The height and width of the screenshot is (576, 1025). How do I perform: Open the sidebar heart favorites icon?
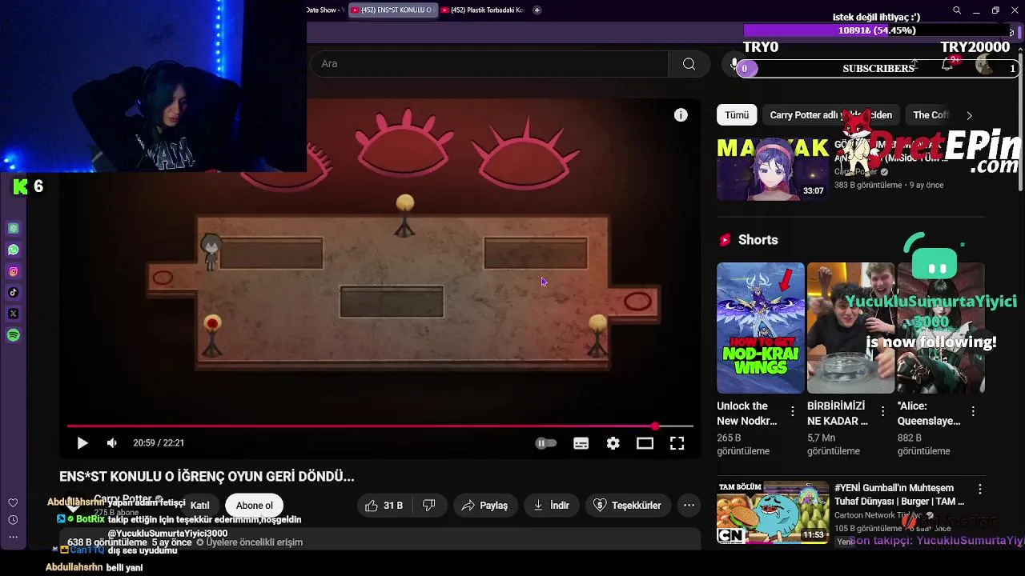(x=13, y=503)
